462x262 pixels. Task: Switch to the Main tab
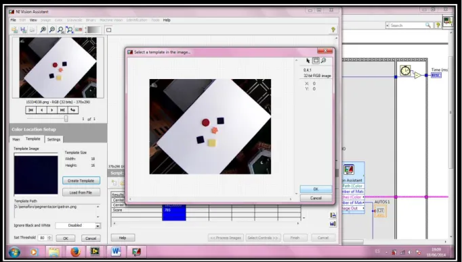tap(16, 140)
